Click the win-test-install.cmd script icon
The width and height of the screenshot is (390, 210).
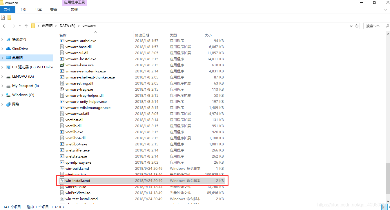[x=62, y=199]
